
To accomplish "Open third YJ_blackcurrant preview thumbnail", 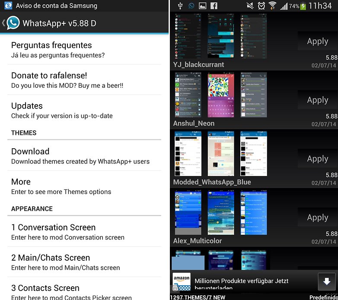I will [x=253, y=36].
